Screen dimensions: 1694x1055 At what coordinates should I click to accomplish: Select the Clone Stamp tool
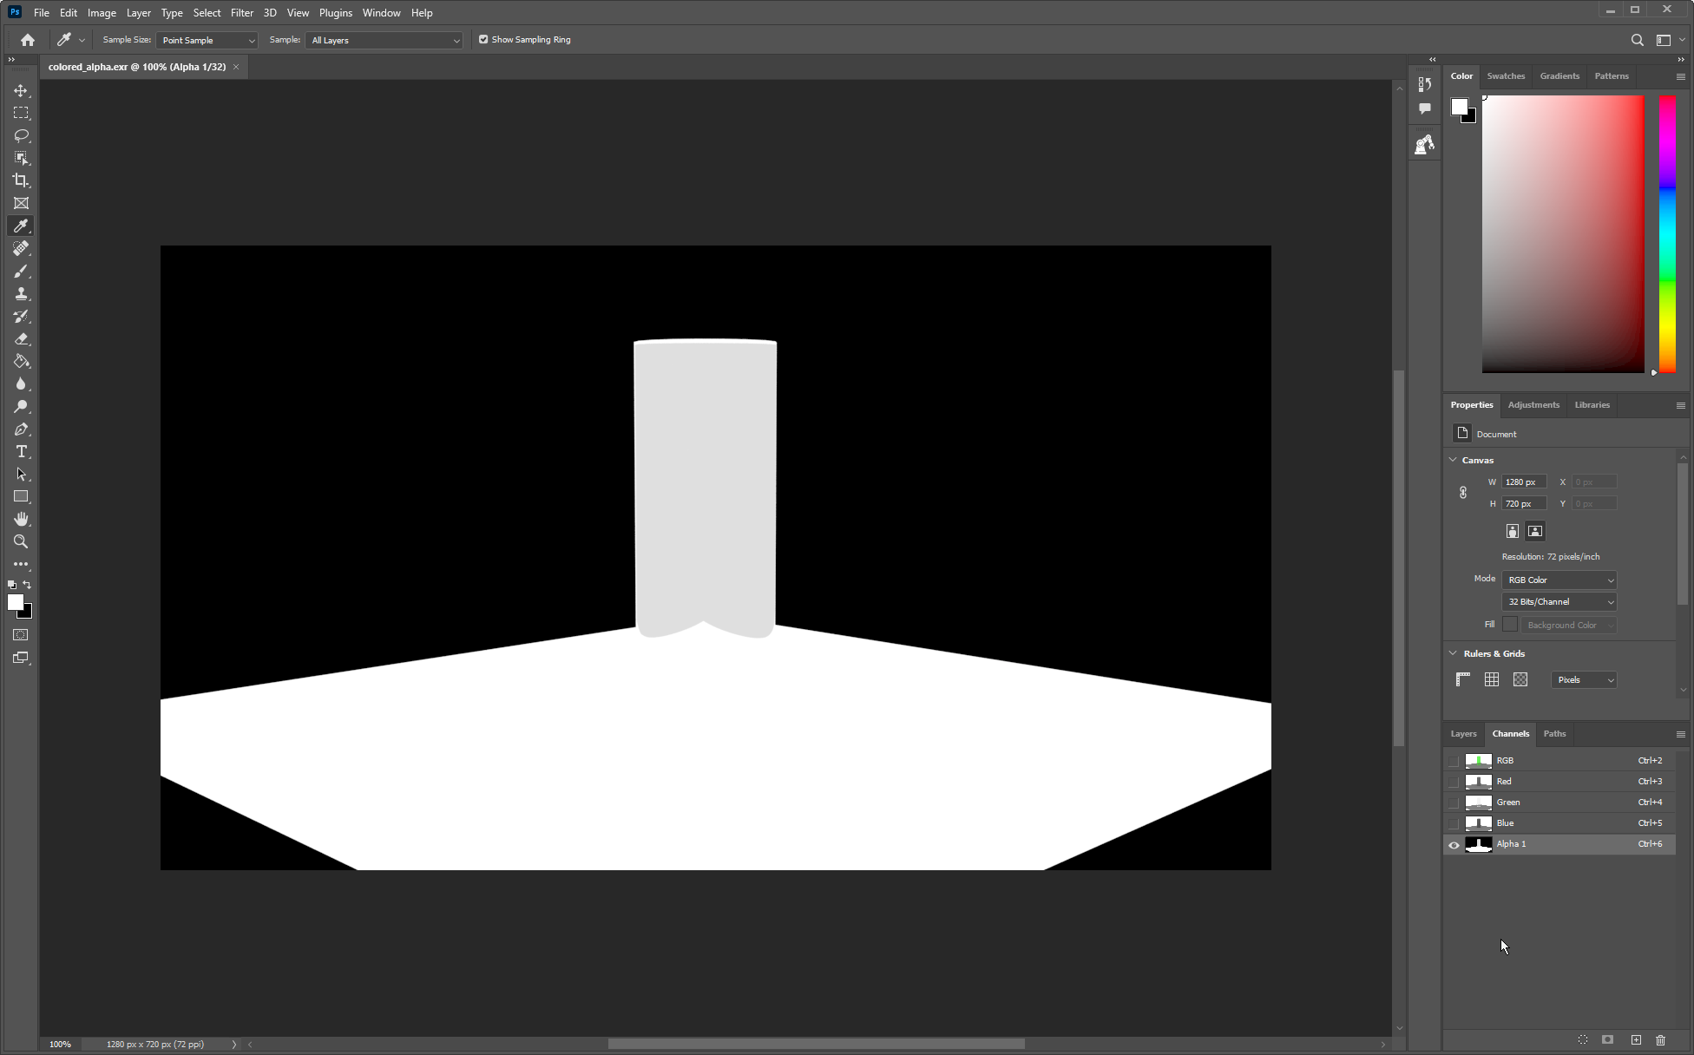pos(21,293)
